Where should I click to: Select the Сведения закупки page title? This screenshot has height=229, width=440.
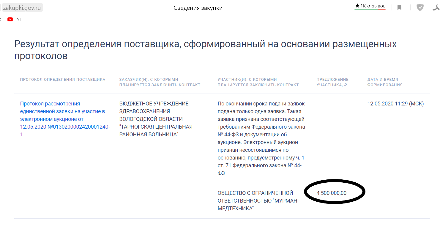click(x=198, y=8)
